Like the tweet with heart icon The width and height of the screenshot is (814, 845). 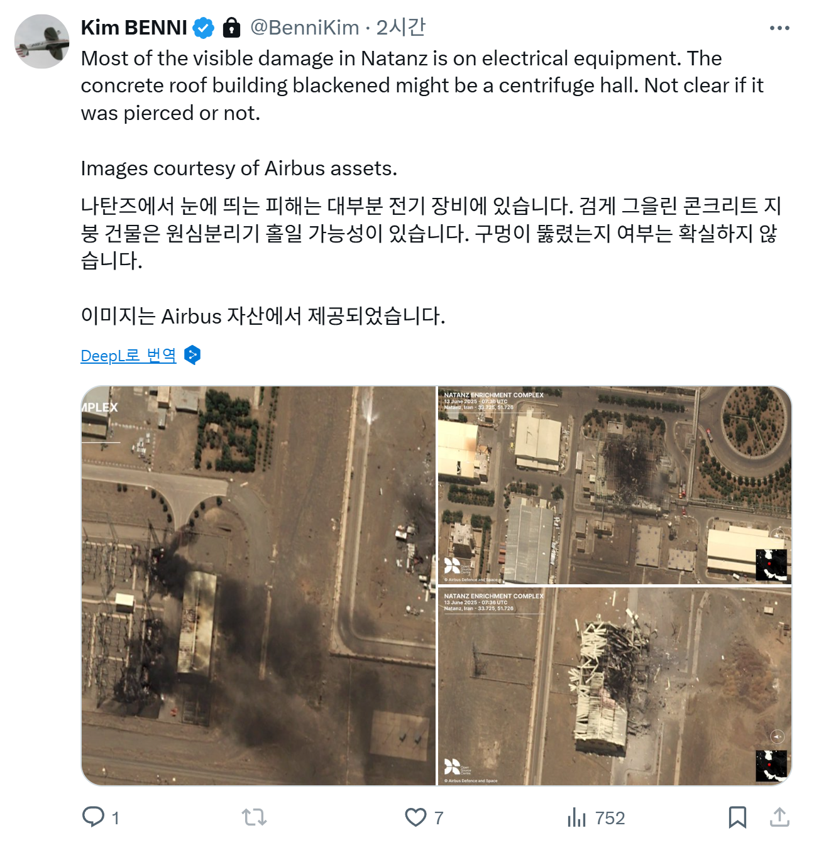click(415, 817)
